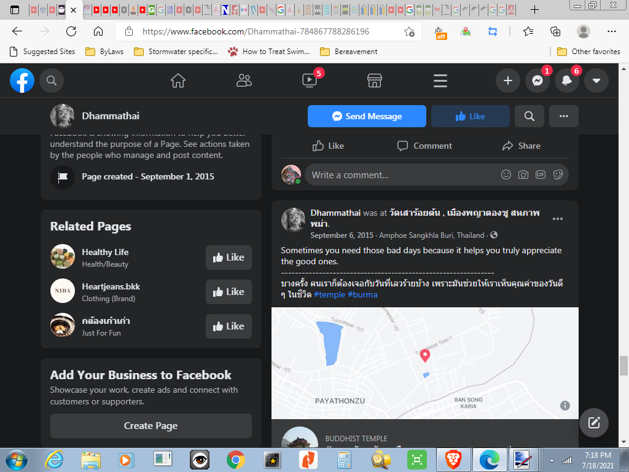Open Brave browser from the taskbar
The width and height of the screenshot is (629, 472).
point(453,460)
